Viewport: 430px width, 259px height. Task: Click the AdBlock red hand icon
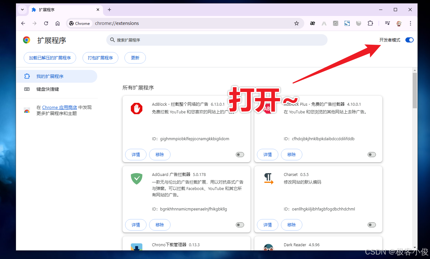pos(137,109)
